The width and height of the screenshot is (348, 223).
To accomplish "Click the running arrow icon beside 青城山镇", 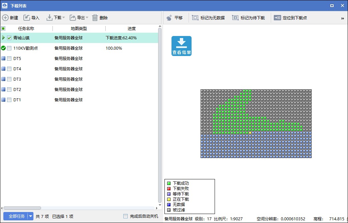I will click(x=3, y=38).
